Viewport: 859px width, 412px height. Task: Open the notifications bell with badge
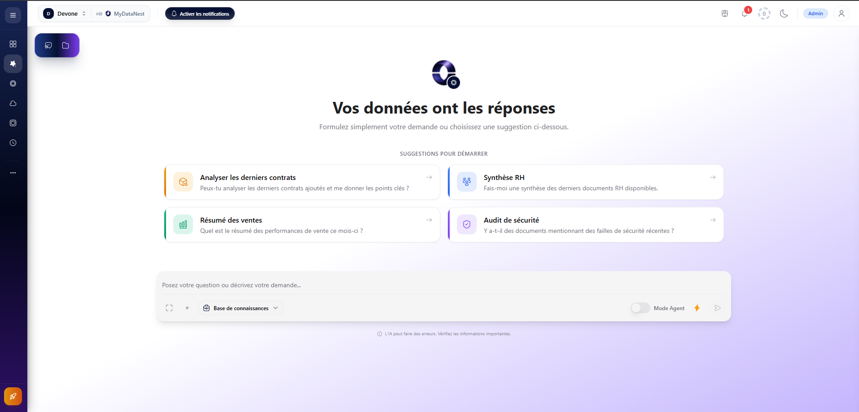pos(745,13)
